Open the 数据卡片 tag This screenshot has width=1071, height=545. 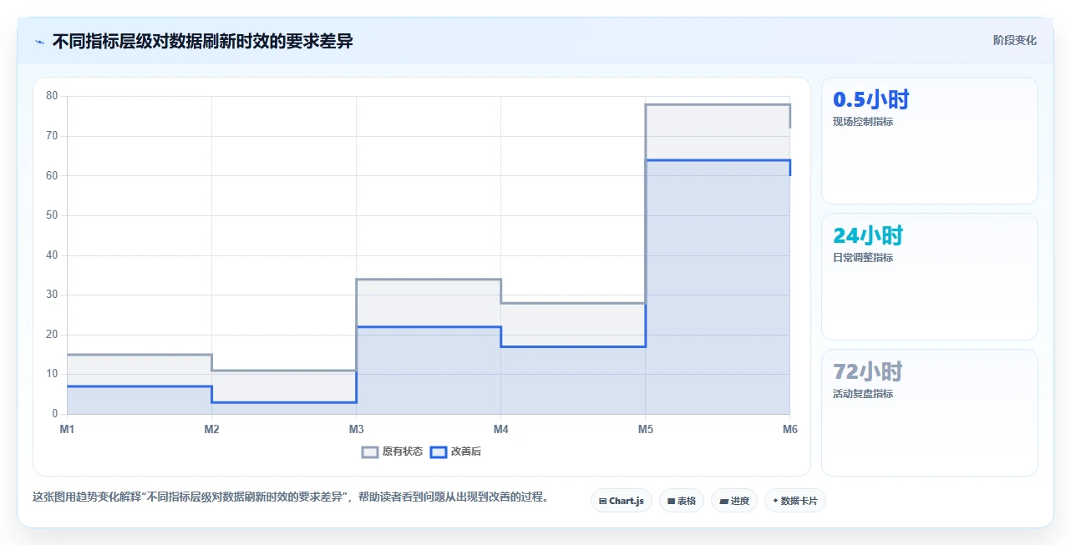coord(795,501)
